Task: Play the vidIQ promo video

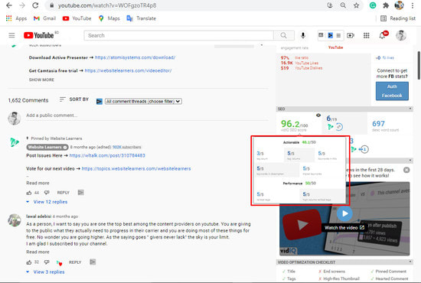Action: (344, 213)
